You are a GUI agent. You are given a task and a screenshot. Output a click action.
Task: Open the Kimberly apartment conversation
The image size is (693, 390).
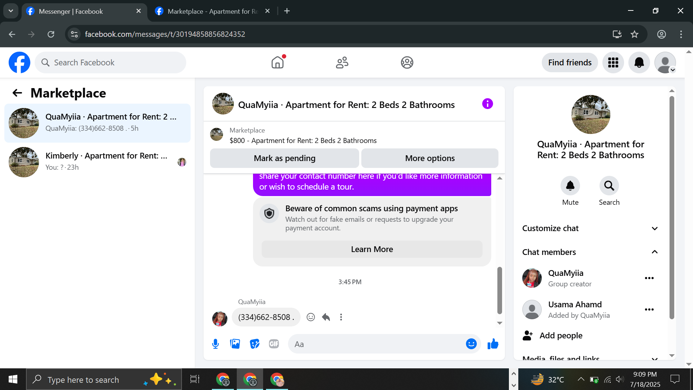pyautogui.click(x=97, y=162)
